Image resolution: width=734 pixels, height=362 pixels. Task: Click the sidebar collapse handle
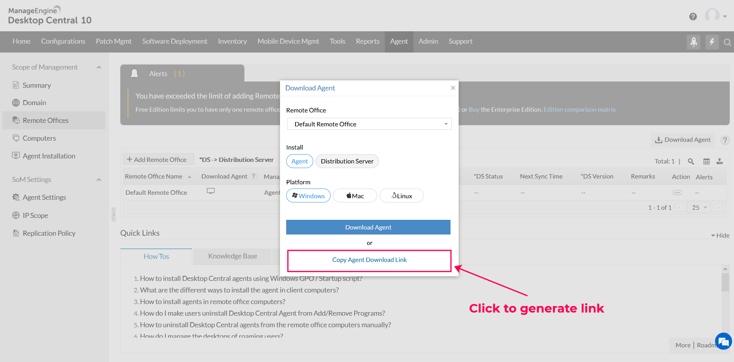tap(113, 214)
